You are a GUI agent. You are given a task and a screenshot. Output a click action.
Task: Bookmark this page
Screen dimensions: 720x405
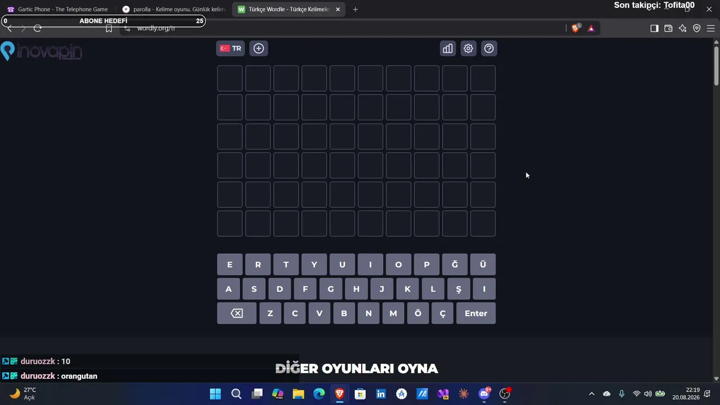pyautogui.click(x=109, y=28)
